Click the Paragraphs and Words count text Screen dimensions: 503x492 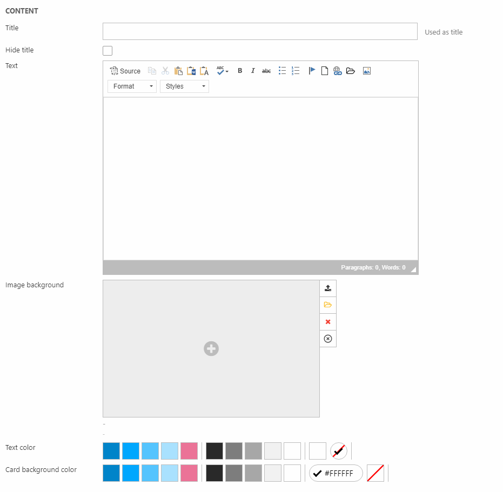click(x=373, y=267)
